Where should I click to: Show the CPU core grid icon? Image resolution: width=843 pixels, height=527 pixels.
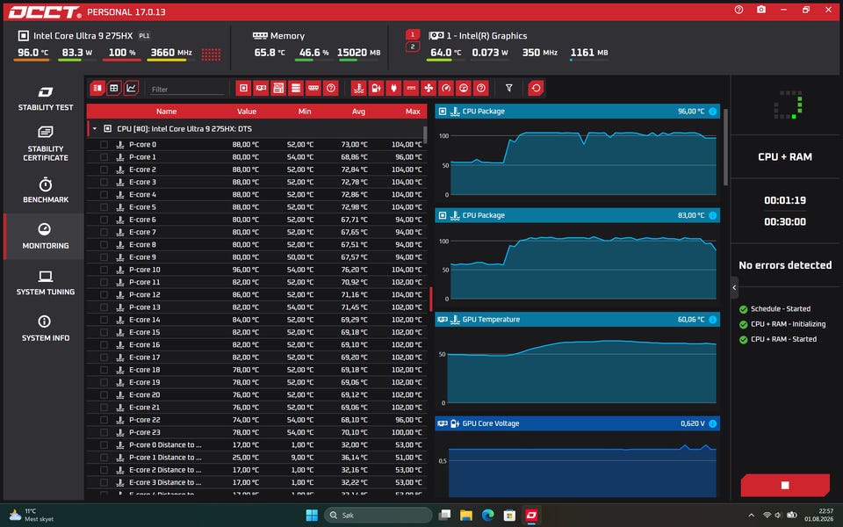211,54
